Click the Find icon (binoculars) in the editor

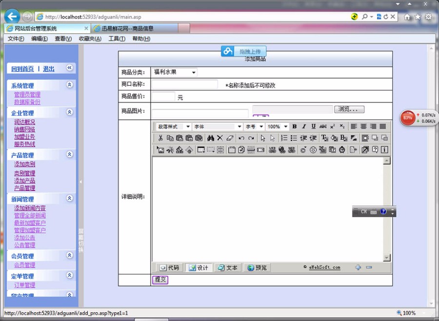pyautogui.click(x=211, y=138)
